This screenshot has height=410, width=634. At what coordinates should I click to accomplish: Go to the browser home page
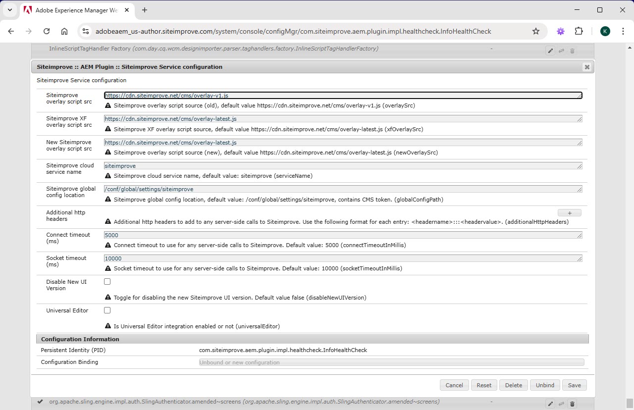[64, 31]
